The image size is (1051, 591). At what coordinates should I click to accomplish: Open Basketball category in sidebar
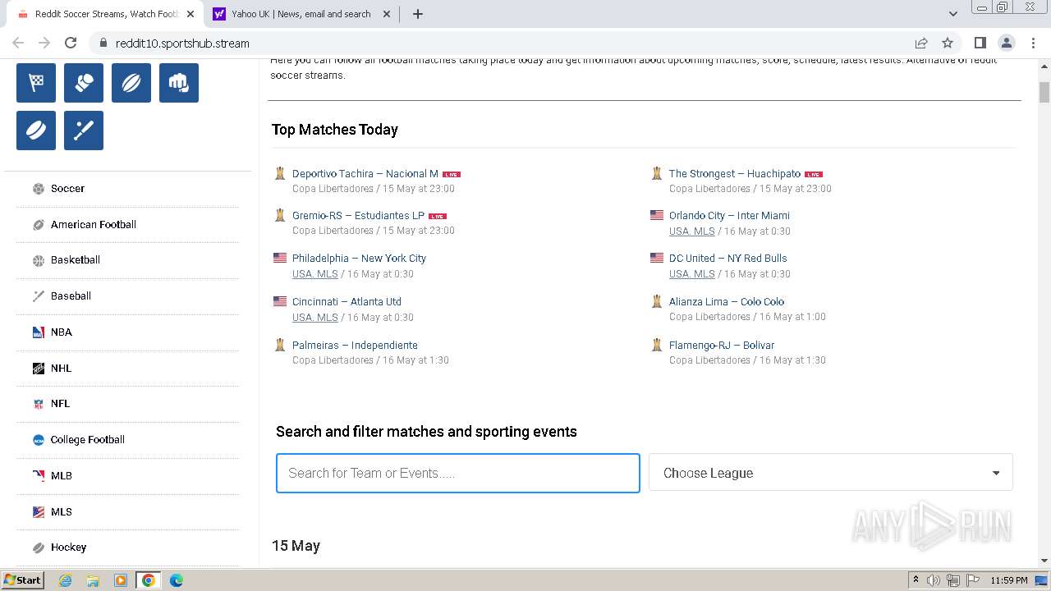point(76,260)
